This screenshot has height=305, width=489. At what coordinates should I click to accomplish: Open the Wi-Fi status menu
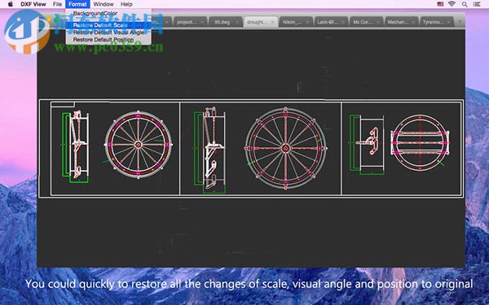click(452, 4)
